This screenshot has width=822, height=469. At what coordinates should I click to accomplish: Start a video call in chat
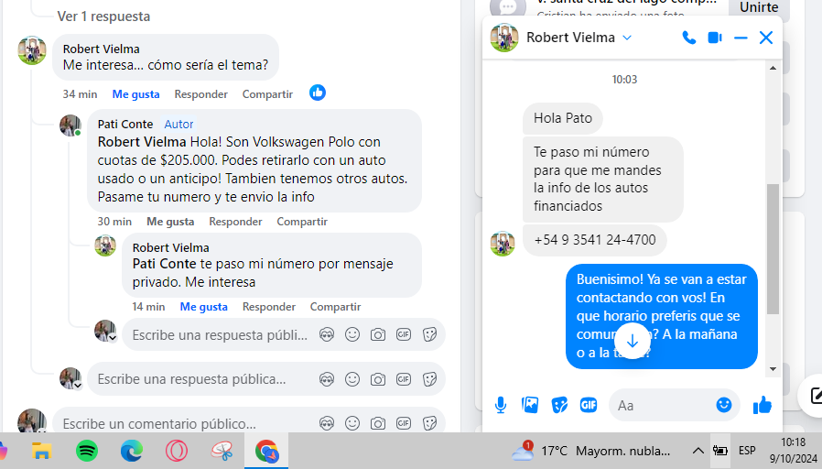pyautogui.click(x=715, y=38)
